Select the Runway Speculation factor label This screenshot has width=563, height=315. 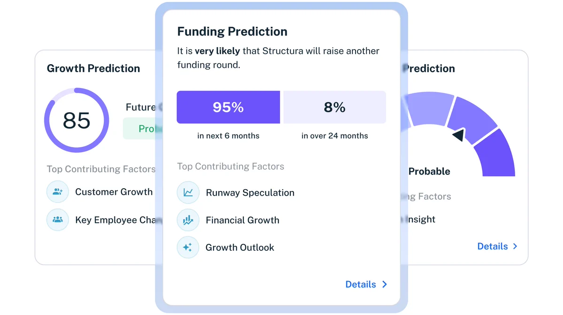click(x=250, y=192)
